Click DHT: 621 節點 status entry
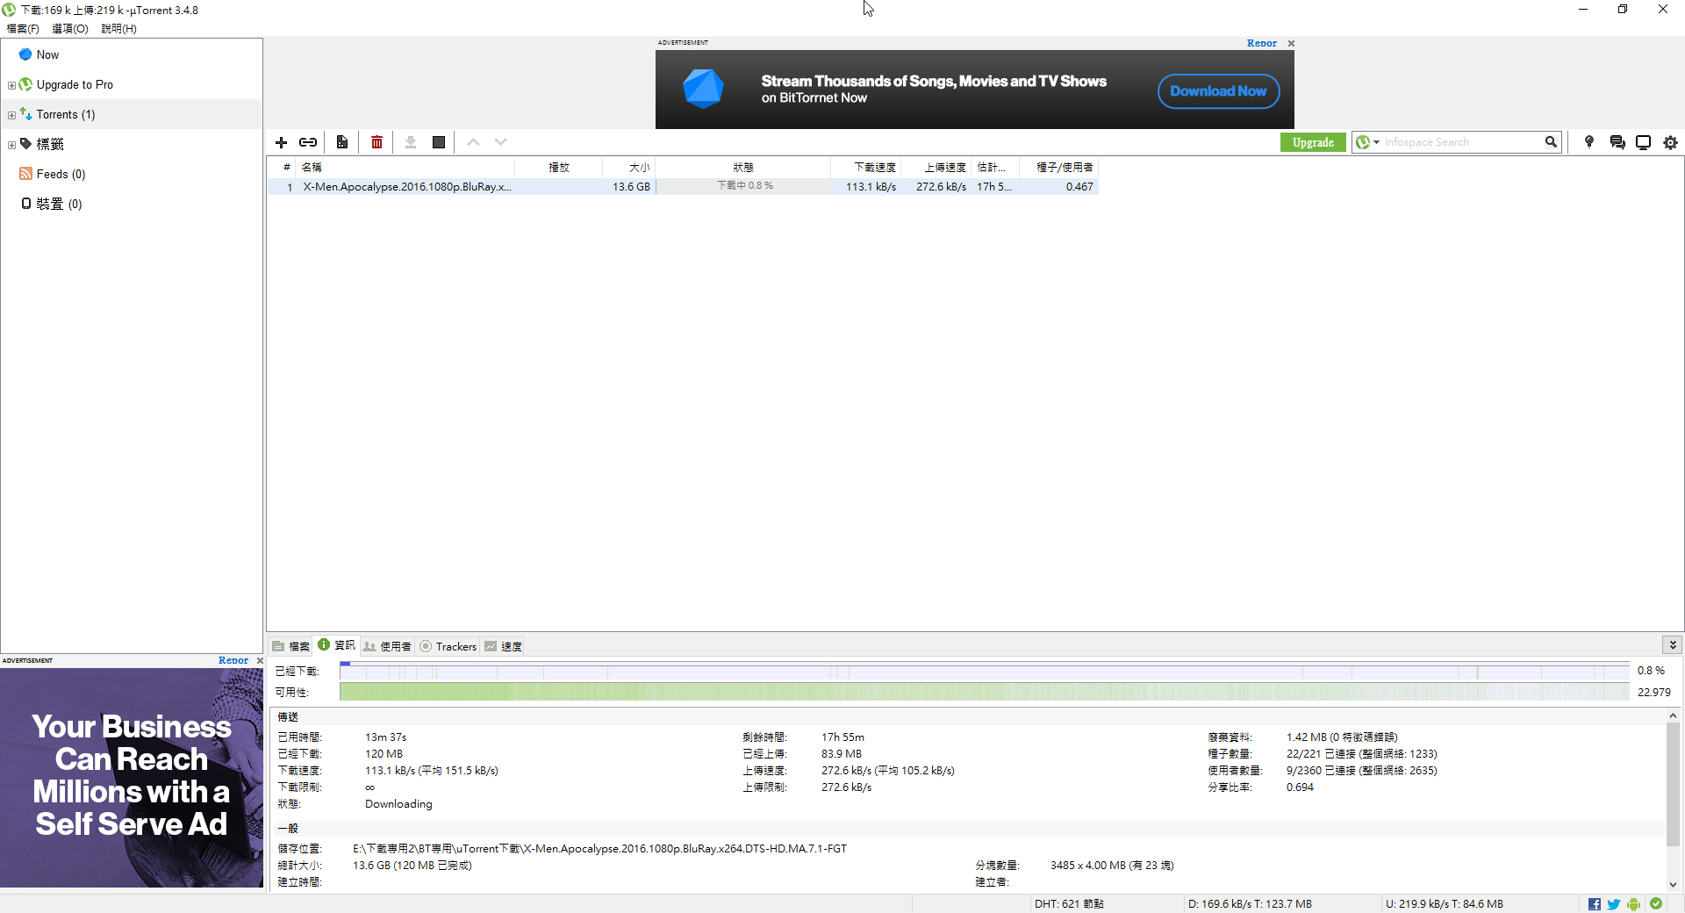Image resolution: width=1685 pixels, height=913 pixels. tap(1069, 903)
